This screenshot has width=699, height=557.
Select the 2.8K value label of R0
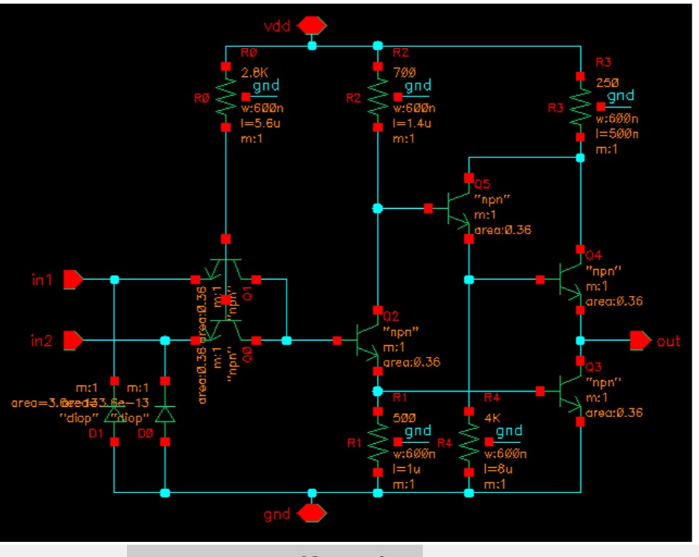(x=255, y=73)
